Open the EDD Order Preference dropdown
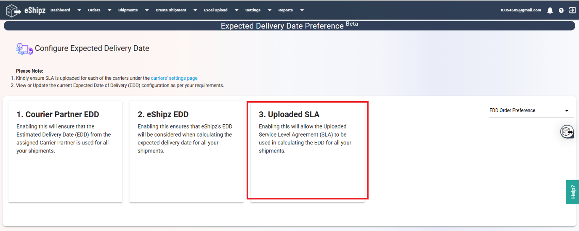This screenshot has width=579, height=231. (x=531, y=110)
